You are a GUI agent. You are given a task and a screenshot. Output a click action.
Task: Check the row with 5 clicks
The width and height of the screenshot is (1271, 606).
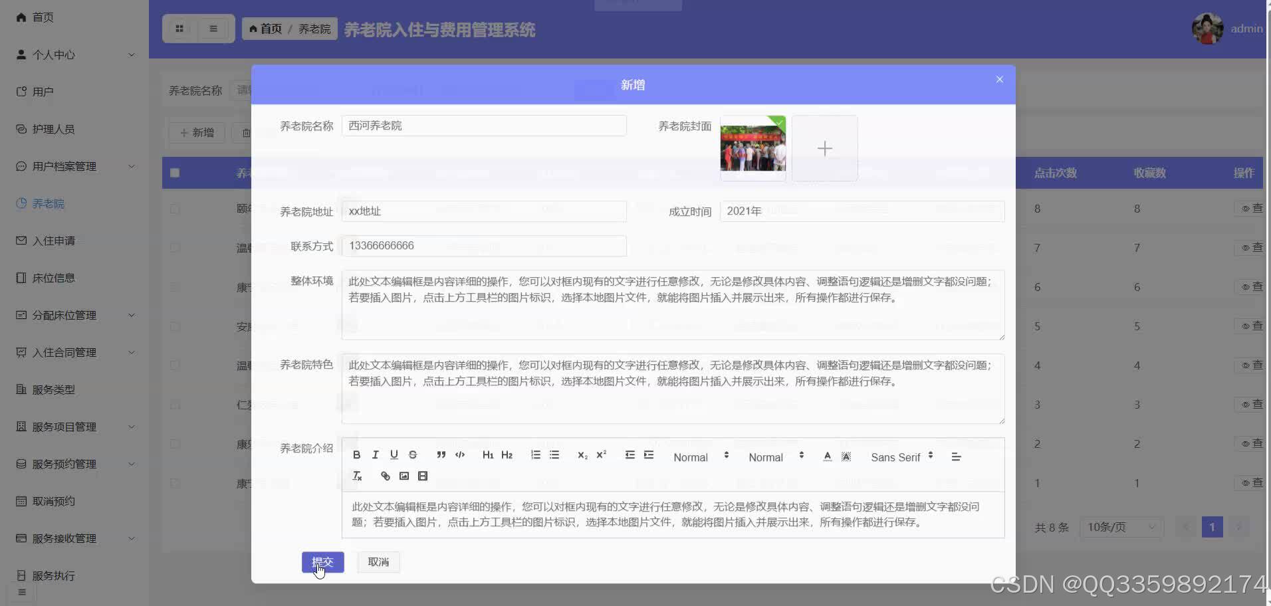pos(175,326)
